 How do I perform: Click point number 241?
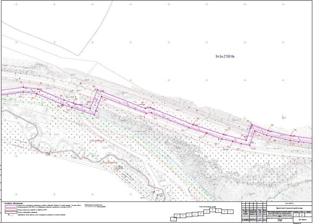[229, 147]
